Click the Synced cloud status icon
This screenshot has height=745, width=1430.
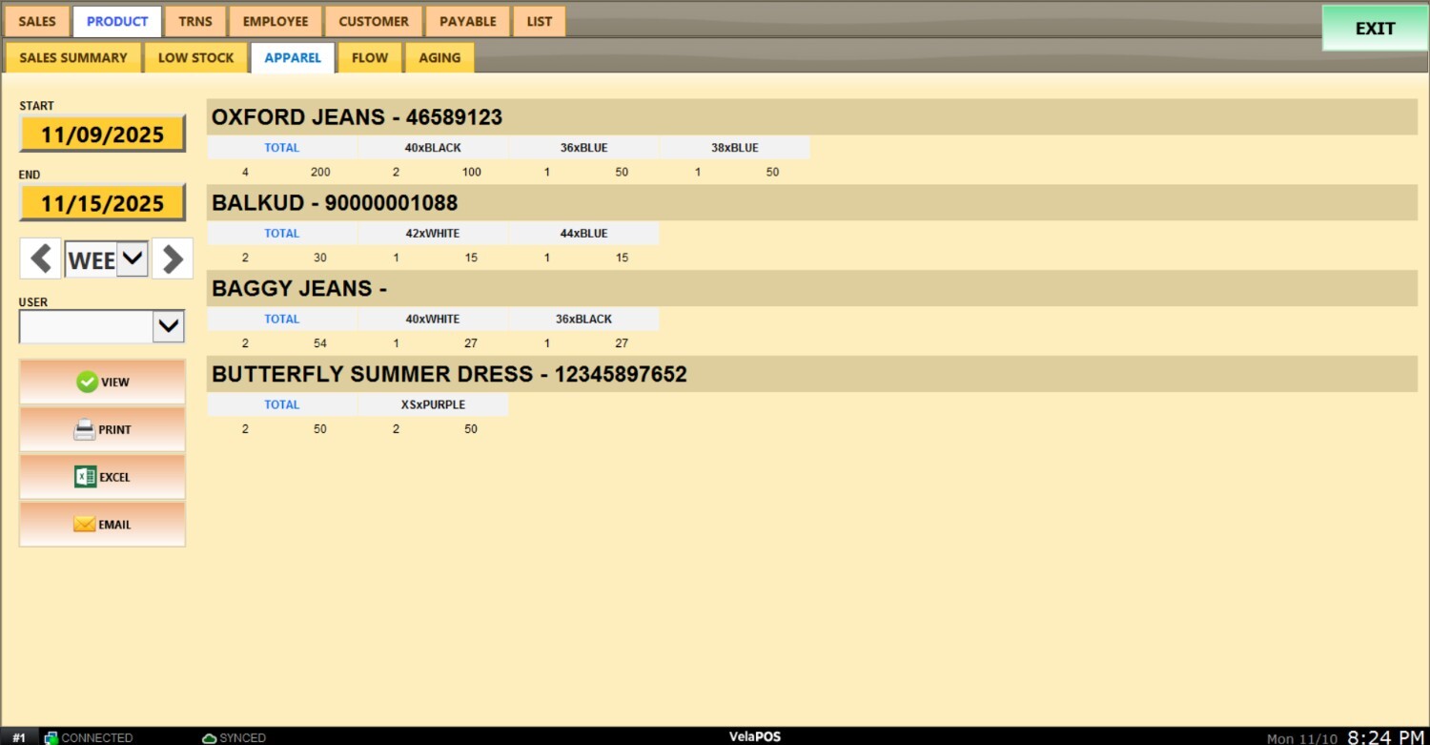point(209,737)
